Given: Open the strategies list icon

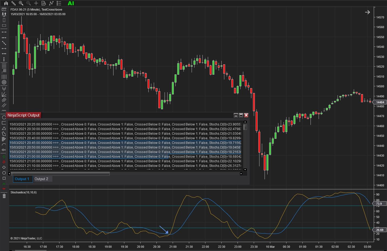Looking at the screenshot, I should [59, 3].
